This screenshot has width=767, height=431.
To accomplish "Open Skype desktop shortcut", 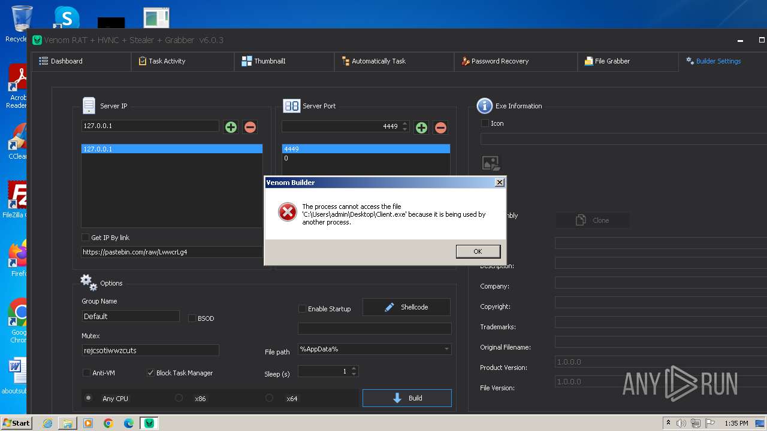I will (67, 17).
